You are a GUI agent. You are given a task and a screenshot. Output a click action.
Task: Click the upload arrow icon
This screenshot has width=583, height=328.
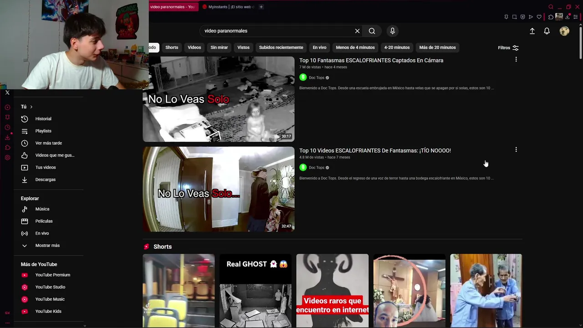pos(532,31)
